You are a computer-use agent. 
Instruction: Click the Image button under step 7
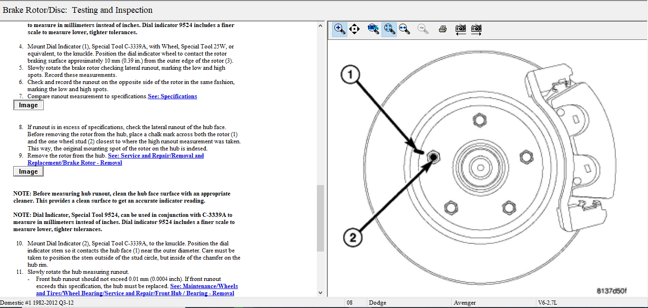click(29, 105)
